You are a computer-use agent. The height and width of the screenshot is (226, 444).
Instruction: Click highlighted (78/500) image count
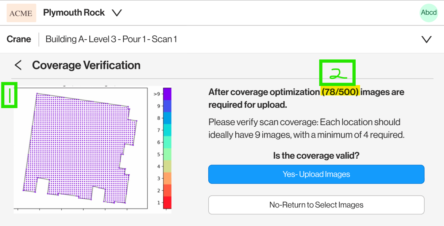[340, 92]
